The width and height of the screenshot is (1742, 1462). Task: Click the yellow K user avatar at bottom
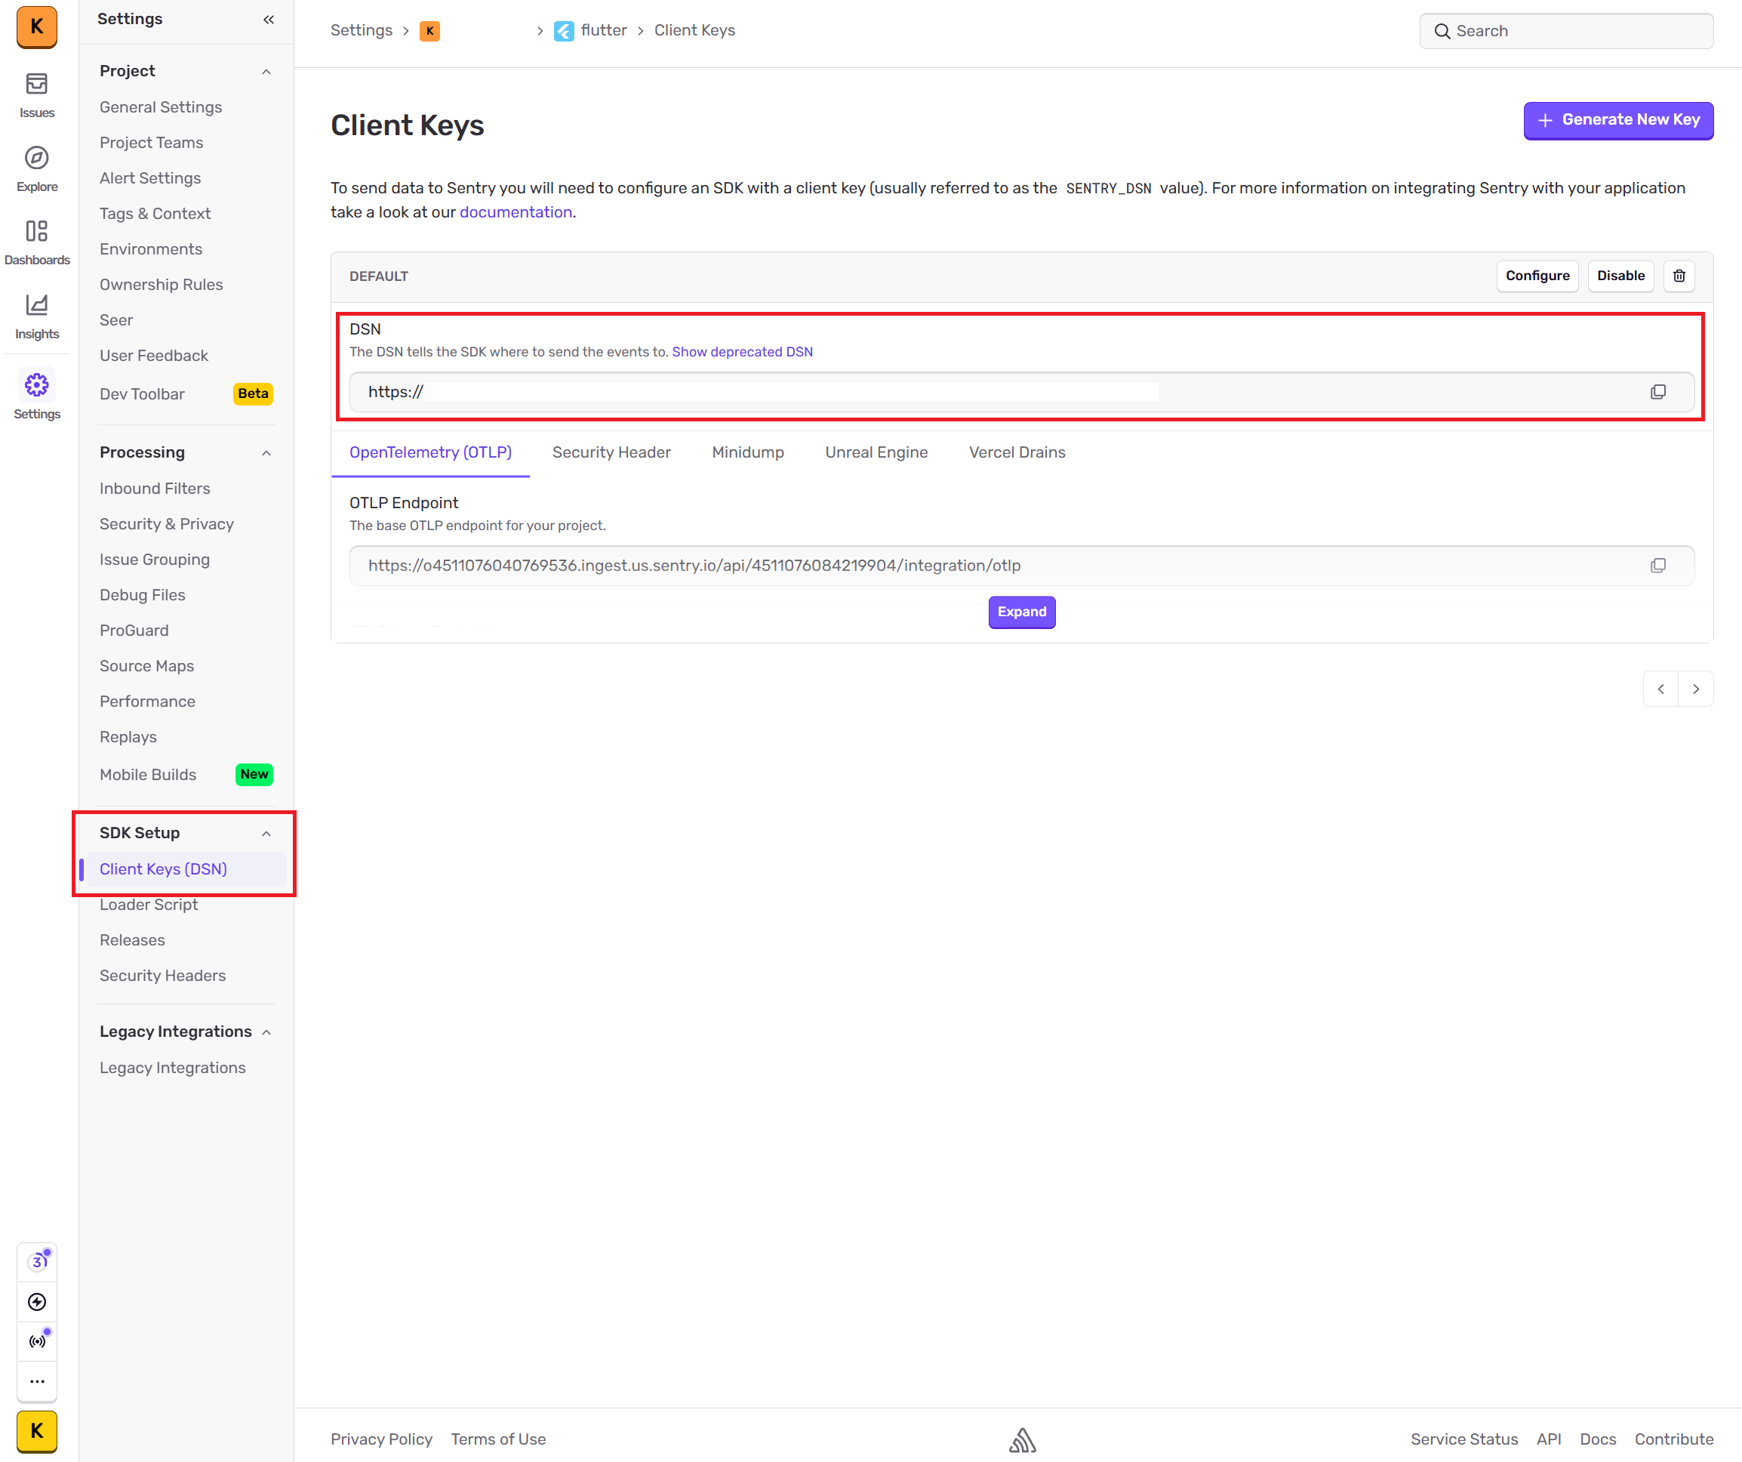click(36, 1431)
